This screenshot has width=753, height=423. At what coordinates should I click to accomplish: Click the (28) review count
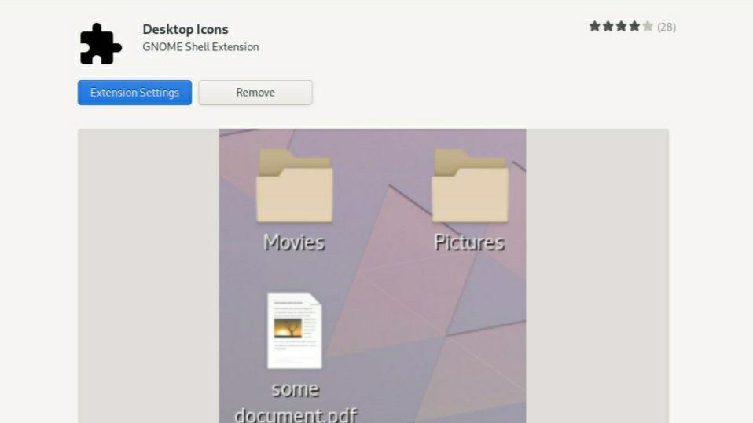667,27
